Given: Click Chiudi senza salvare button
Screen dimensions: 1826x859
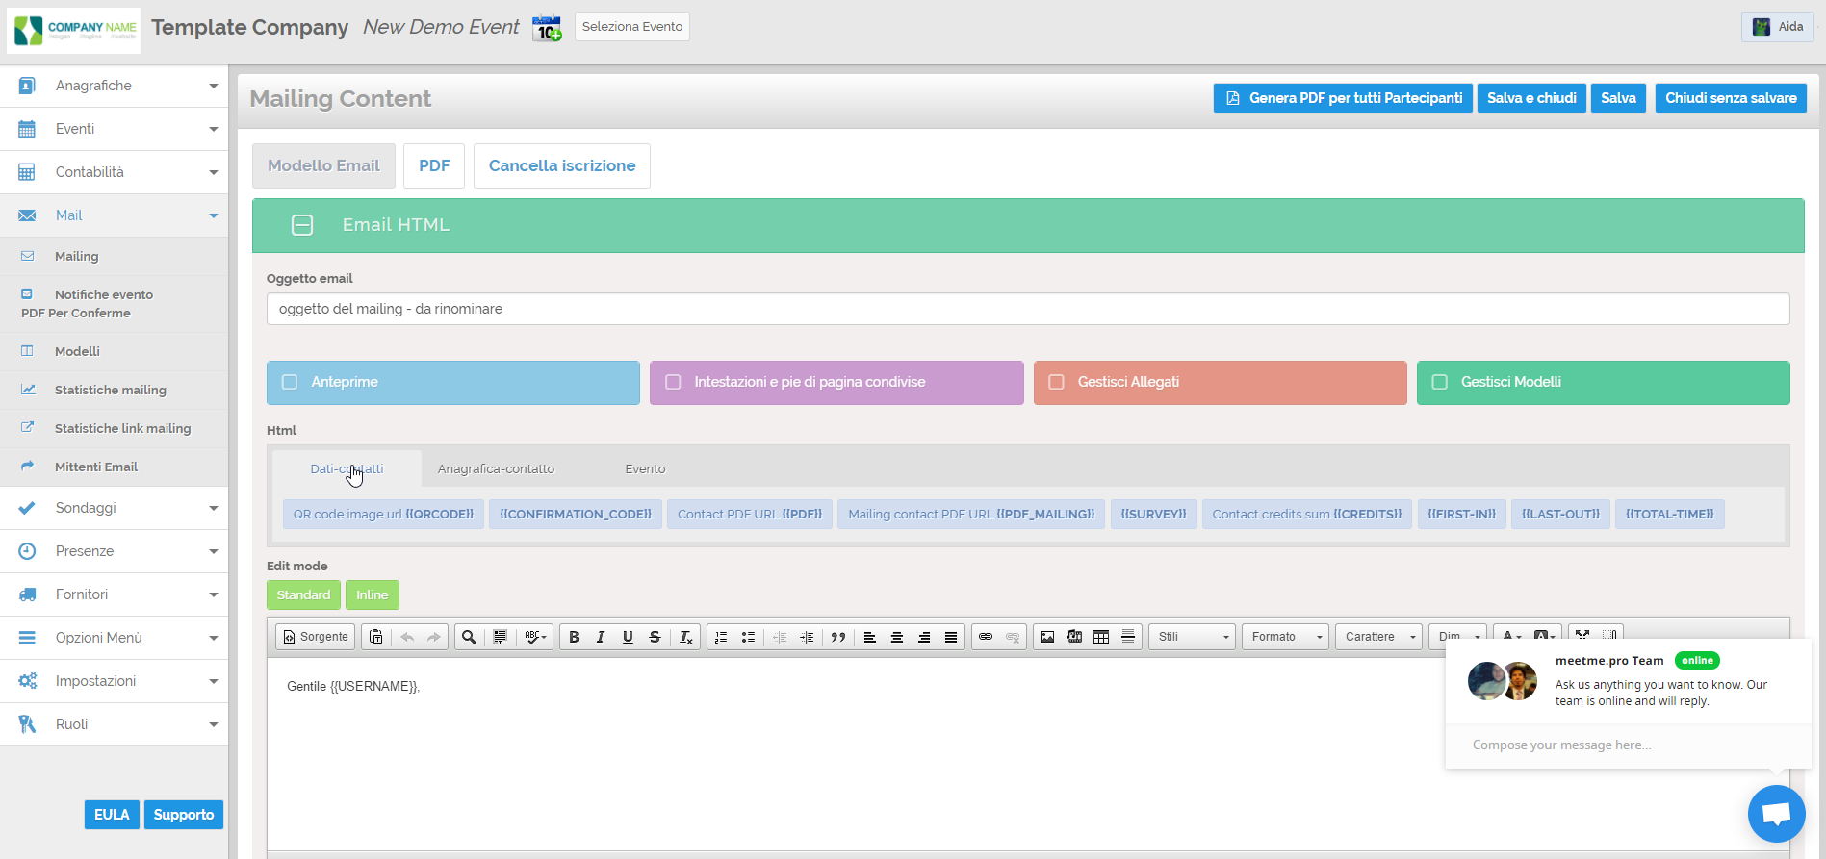Looking at the screenshot, I should pyautogui.click(x=1731, y=98).
